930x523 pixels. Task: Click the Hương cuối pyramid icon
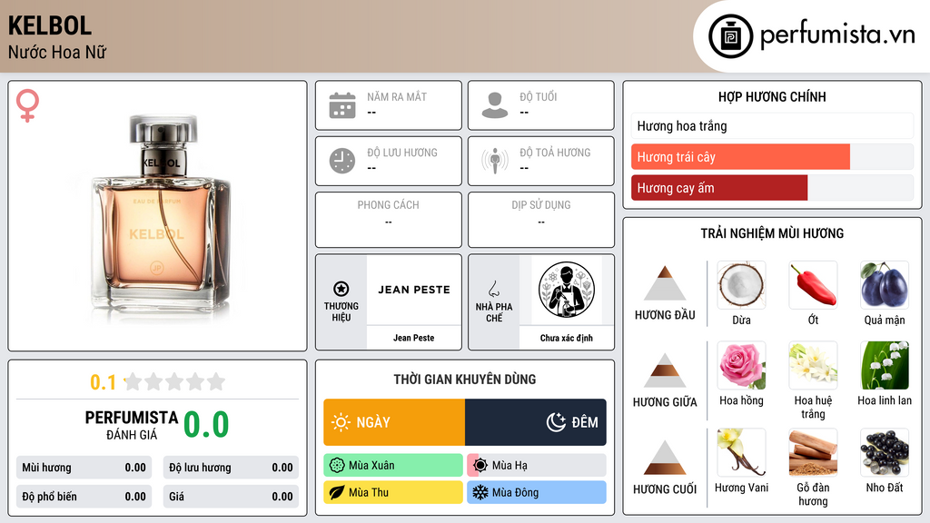pos(665,458)
